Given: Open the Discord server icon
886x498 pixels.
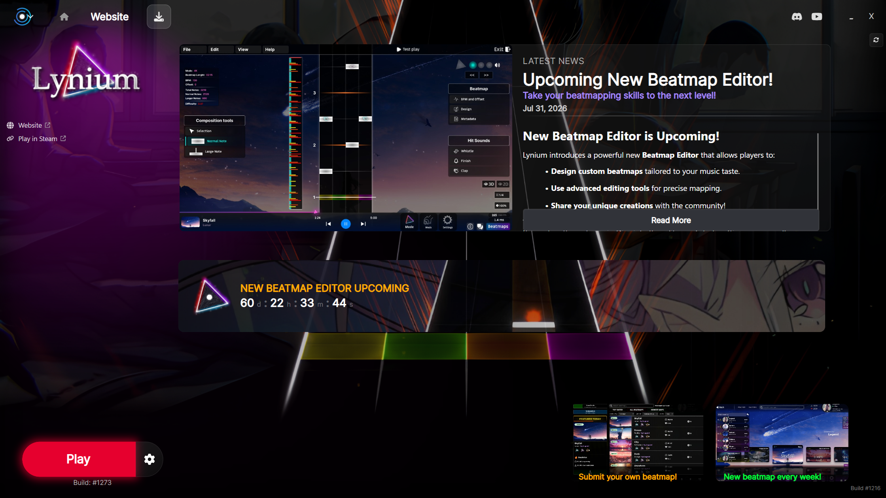Looking at the screenshot, I should [797, 17].
